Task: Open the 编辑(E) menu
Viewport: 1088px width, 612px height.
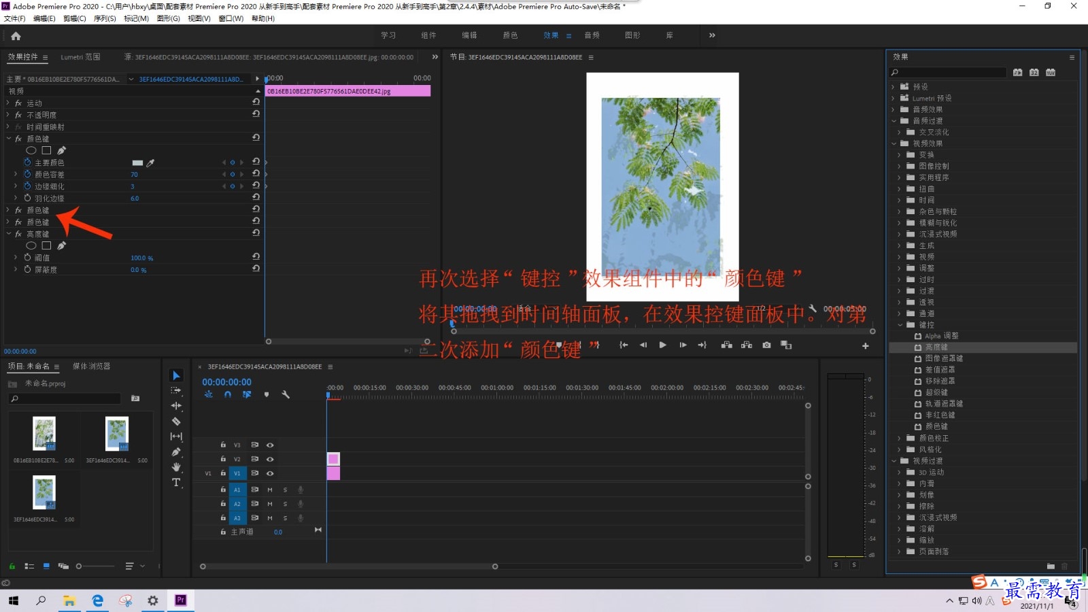Action: click(44, 18)
